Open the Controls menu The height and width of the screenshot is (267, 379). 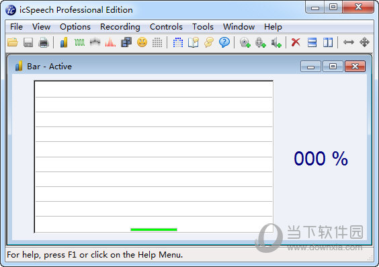[166, 27]
